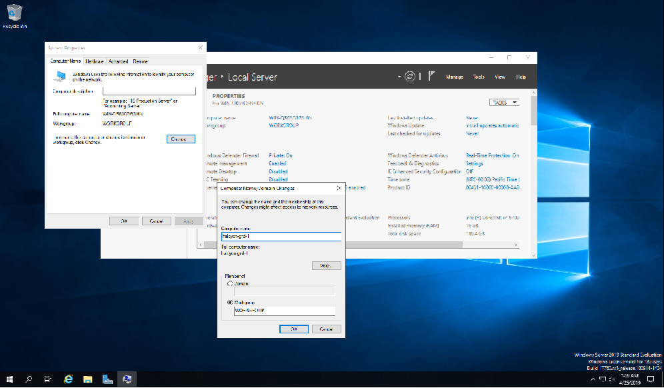Click OK in System Properties

click(124, 221)
